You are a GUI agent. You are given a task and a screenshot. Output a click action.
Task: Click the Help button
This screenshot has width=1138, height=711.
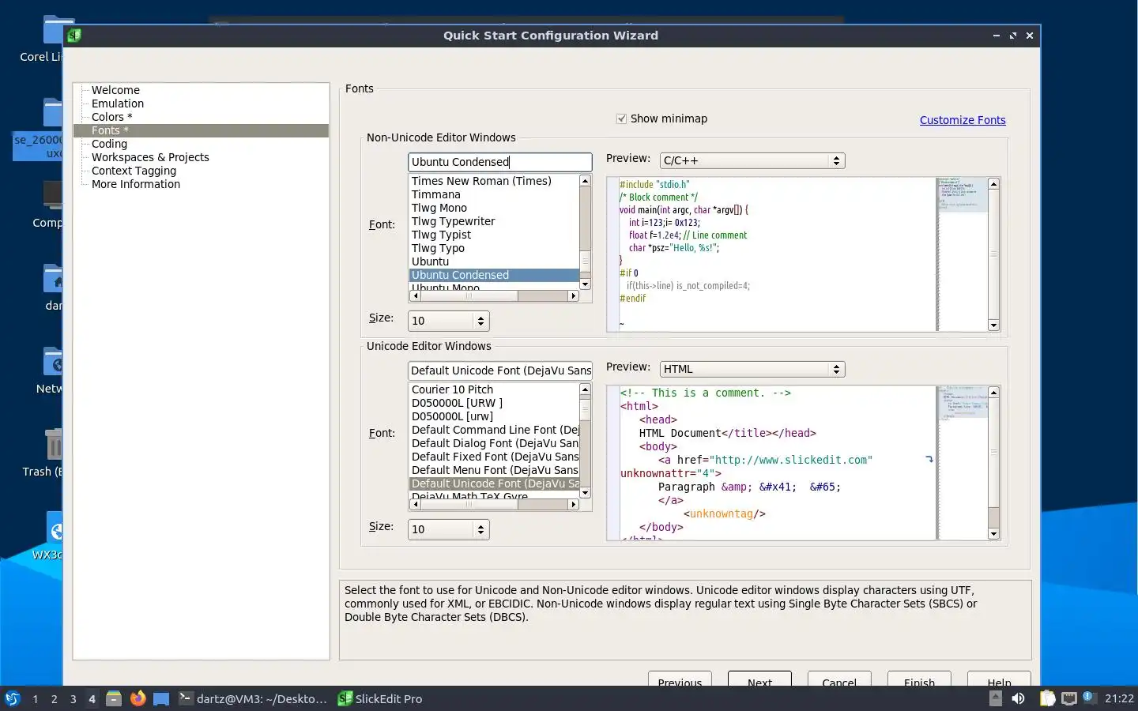[999, 679]
